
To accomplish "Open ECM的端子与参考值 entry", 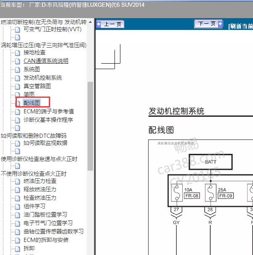I will 49,111.
